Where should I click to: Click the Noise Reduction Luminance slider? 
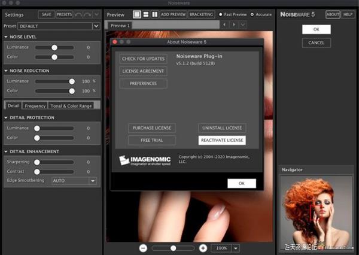54,81
